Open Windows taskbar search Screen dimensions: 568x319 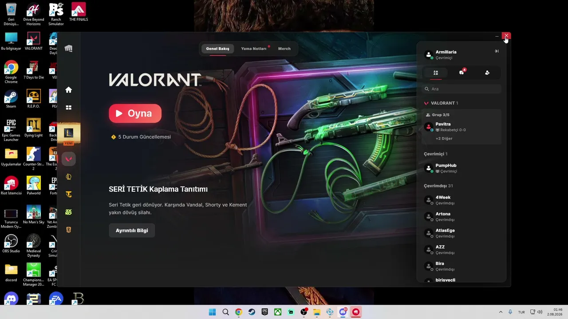225,312
